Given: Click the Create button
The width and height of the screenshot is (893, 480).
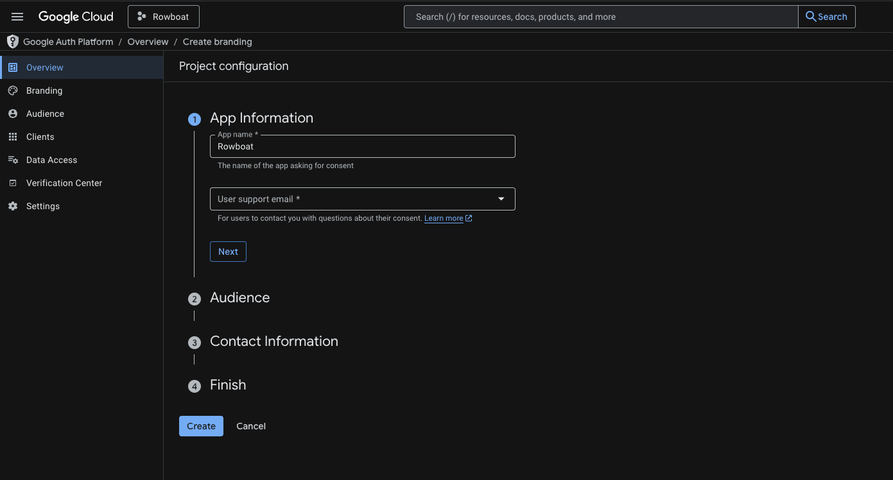Looking at the screenshot, I should (201, 425).
